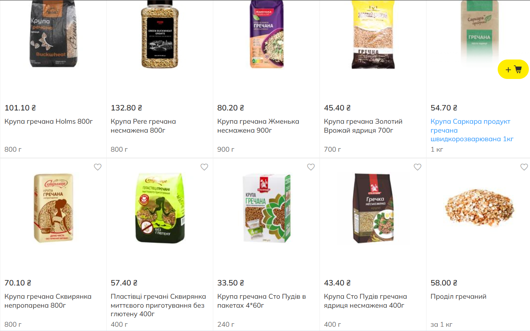Heart the Проділ гречаний item
Screen dimensions: 530x331
[524, 167]
